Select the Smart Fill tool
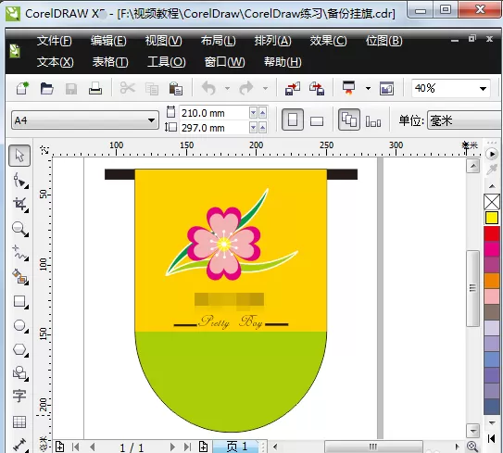Screen dimensions: 503x453 pyautogui.click(x=20, y=277)
